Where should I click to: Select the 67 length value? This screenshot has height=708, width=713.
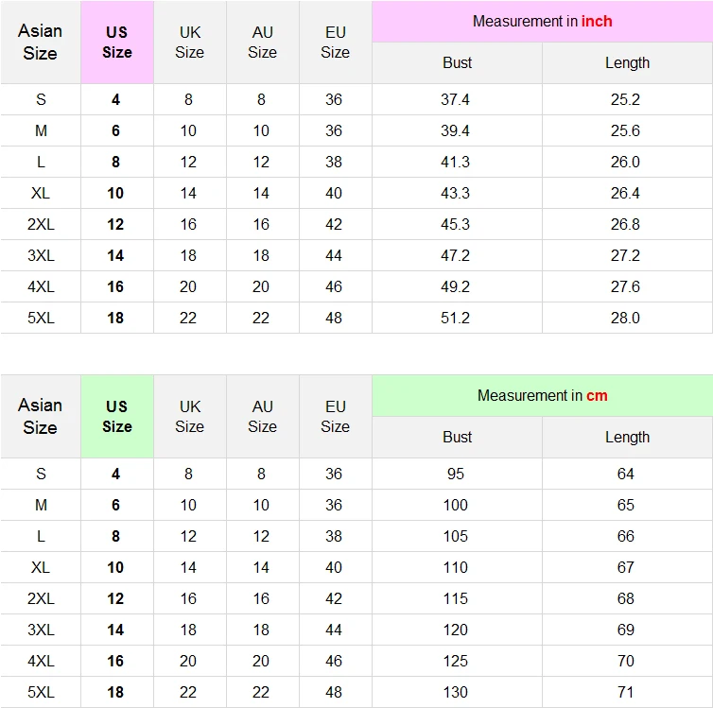[x=625, y=567]
